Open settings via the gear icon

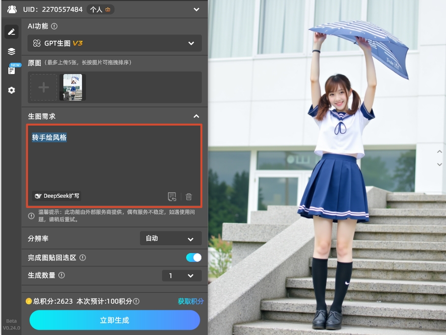(11, 90)
